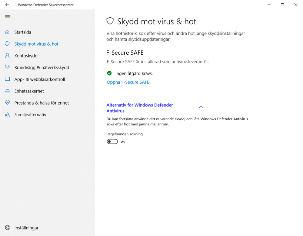Select Kontoskydd in the sidebar
Viewport: 303px width, 236px height.
(x=26, y=56)
